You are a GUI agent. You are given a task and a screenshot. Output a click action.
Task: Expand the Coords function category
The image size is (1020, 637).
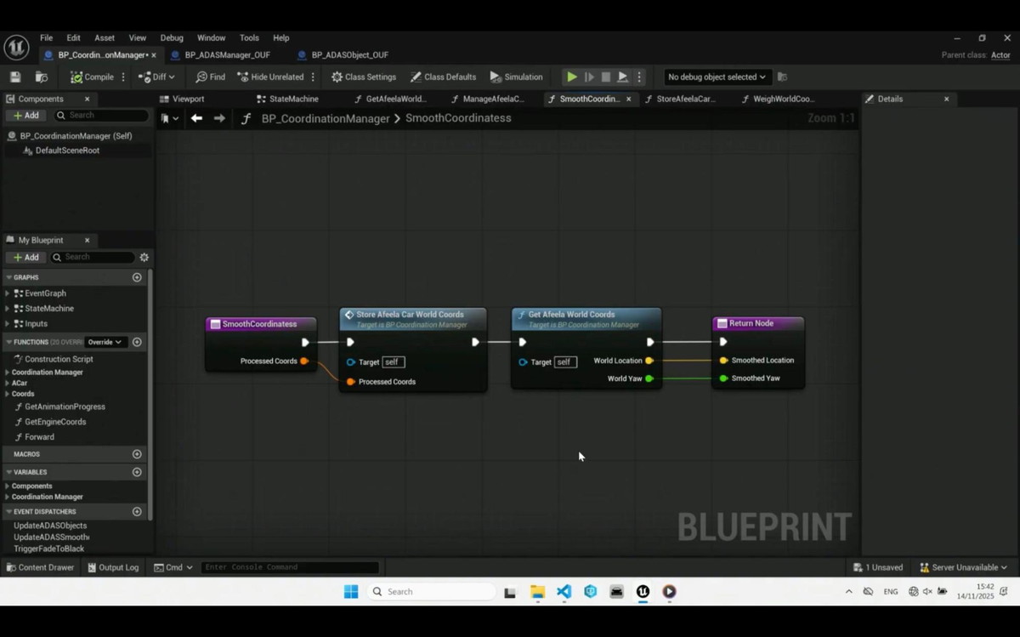tap(8, 394)
